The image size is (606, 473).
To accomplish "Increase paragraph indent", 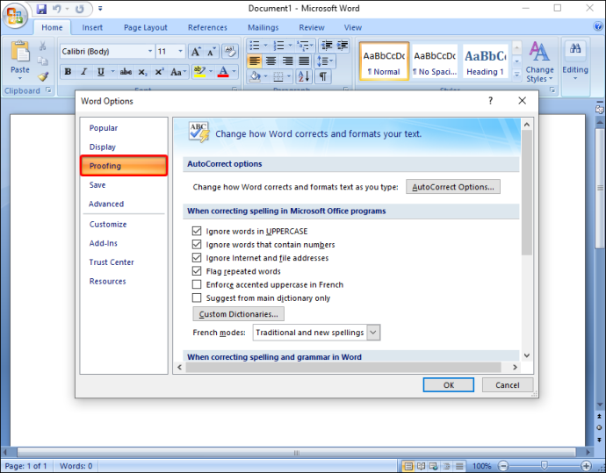I will pyautogui.click(x=343, y=46).
